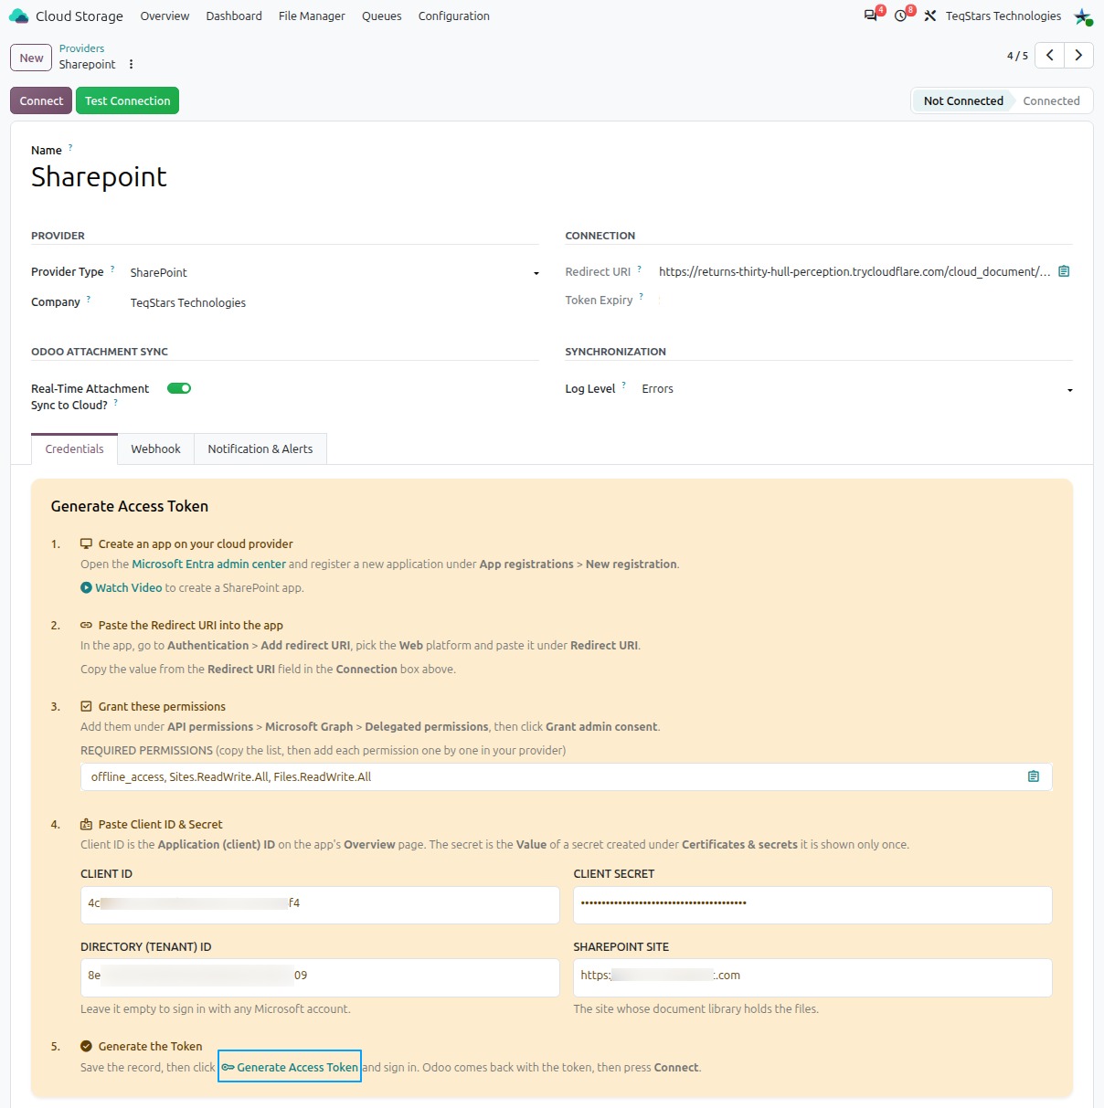Go to previous record arrow
The width and height of the screenshot is (1104, 1108).
1050,55
